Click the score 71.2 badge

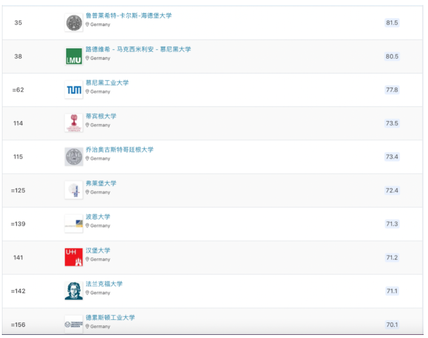tap(392, 258)
